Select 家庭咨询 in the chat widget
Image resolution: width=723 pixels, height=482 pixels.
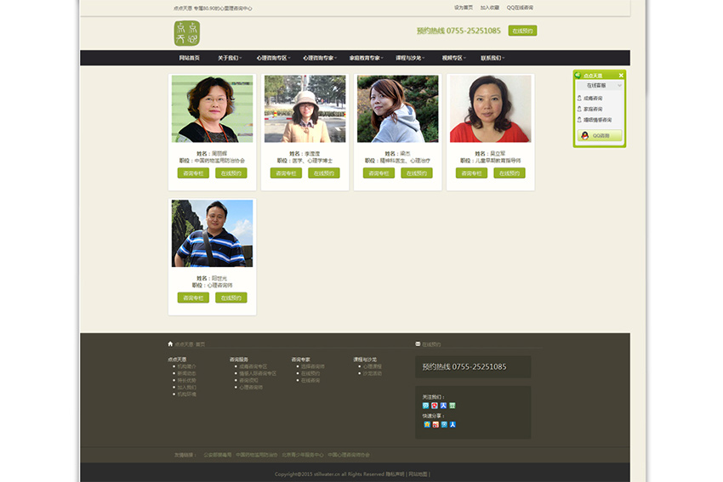[x=592, y=110]
